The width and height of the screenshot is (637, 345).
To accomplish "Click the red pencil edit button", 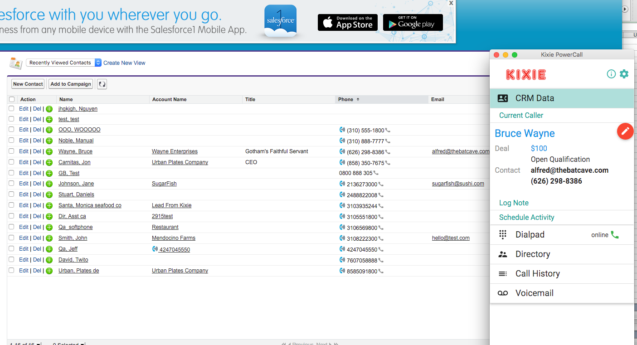I will tap(625, 131).
